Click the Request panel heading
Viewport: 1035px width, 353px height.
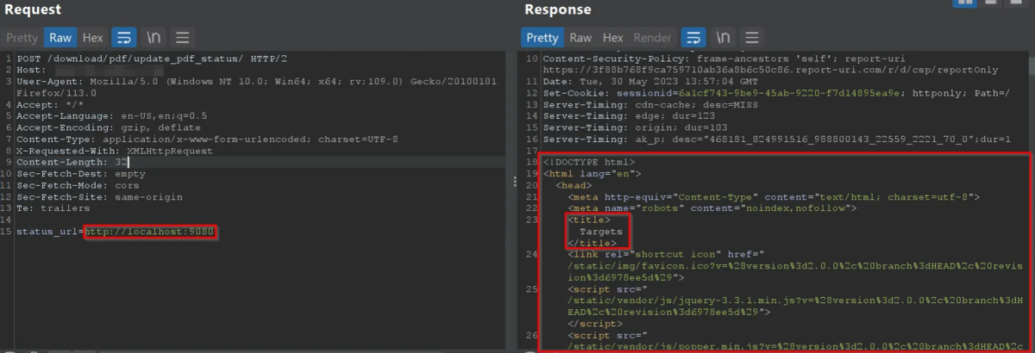tap(33, 9)
